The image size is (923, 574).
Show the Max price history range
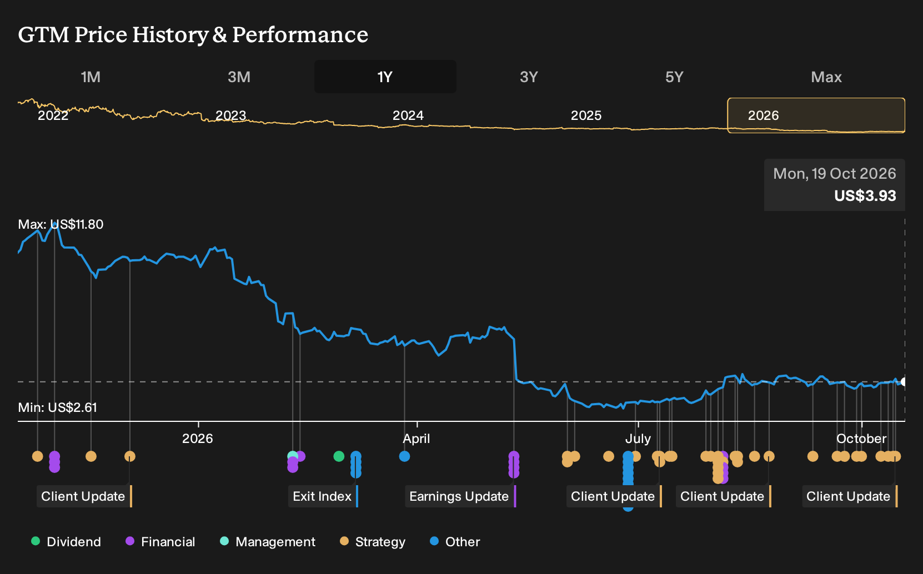tap(826, 77)
